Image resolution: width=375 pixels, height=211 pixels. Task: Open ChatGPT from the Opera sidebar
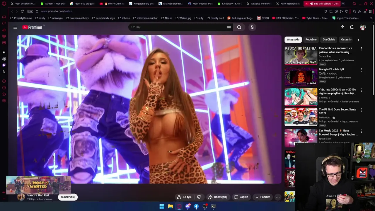pos(4,59)
